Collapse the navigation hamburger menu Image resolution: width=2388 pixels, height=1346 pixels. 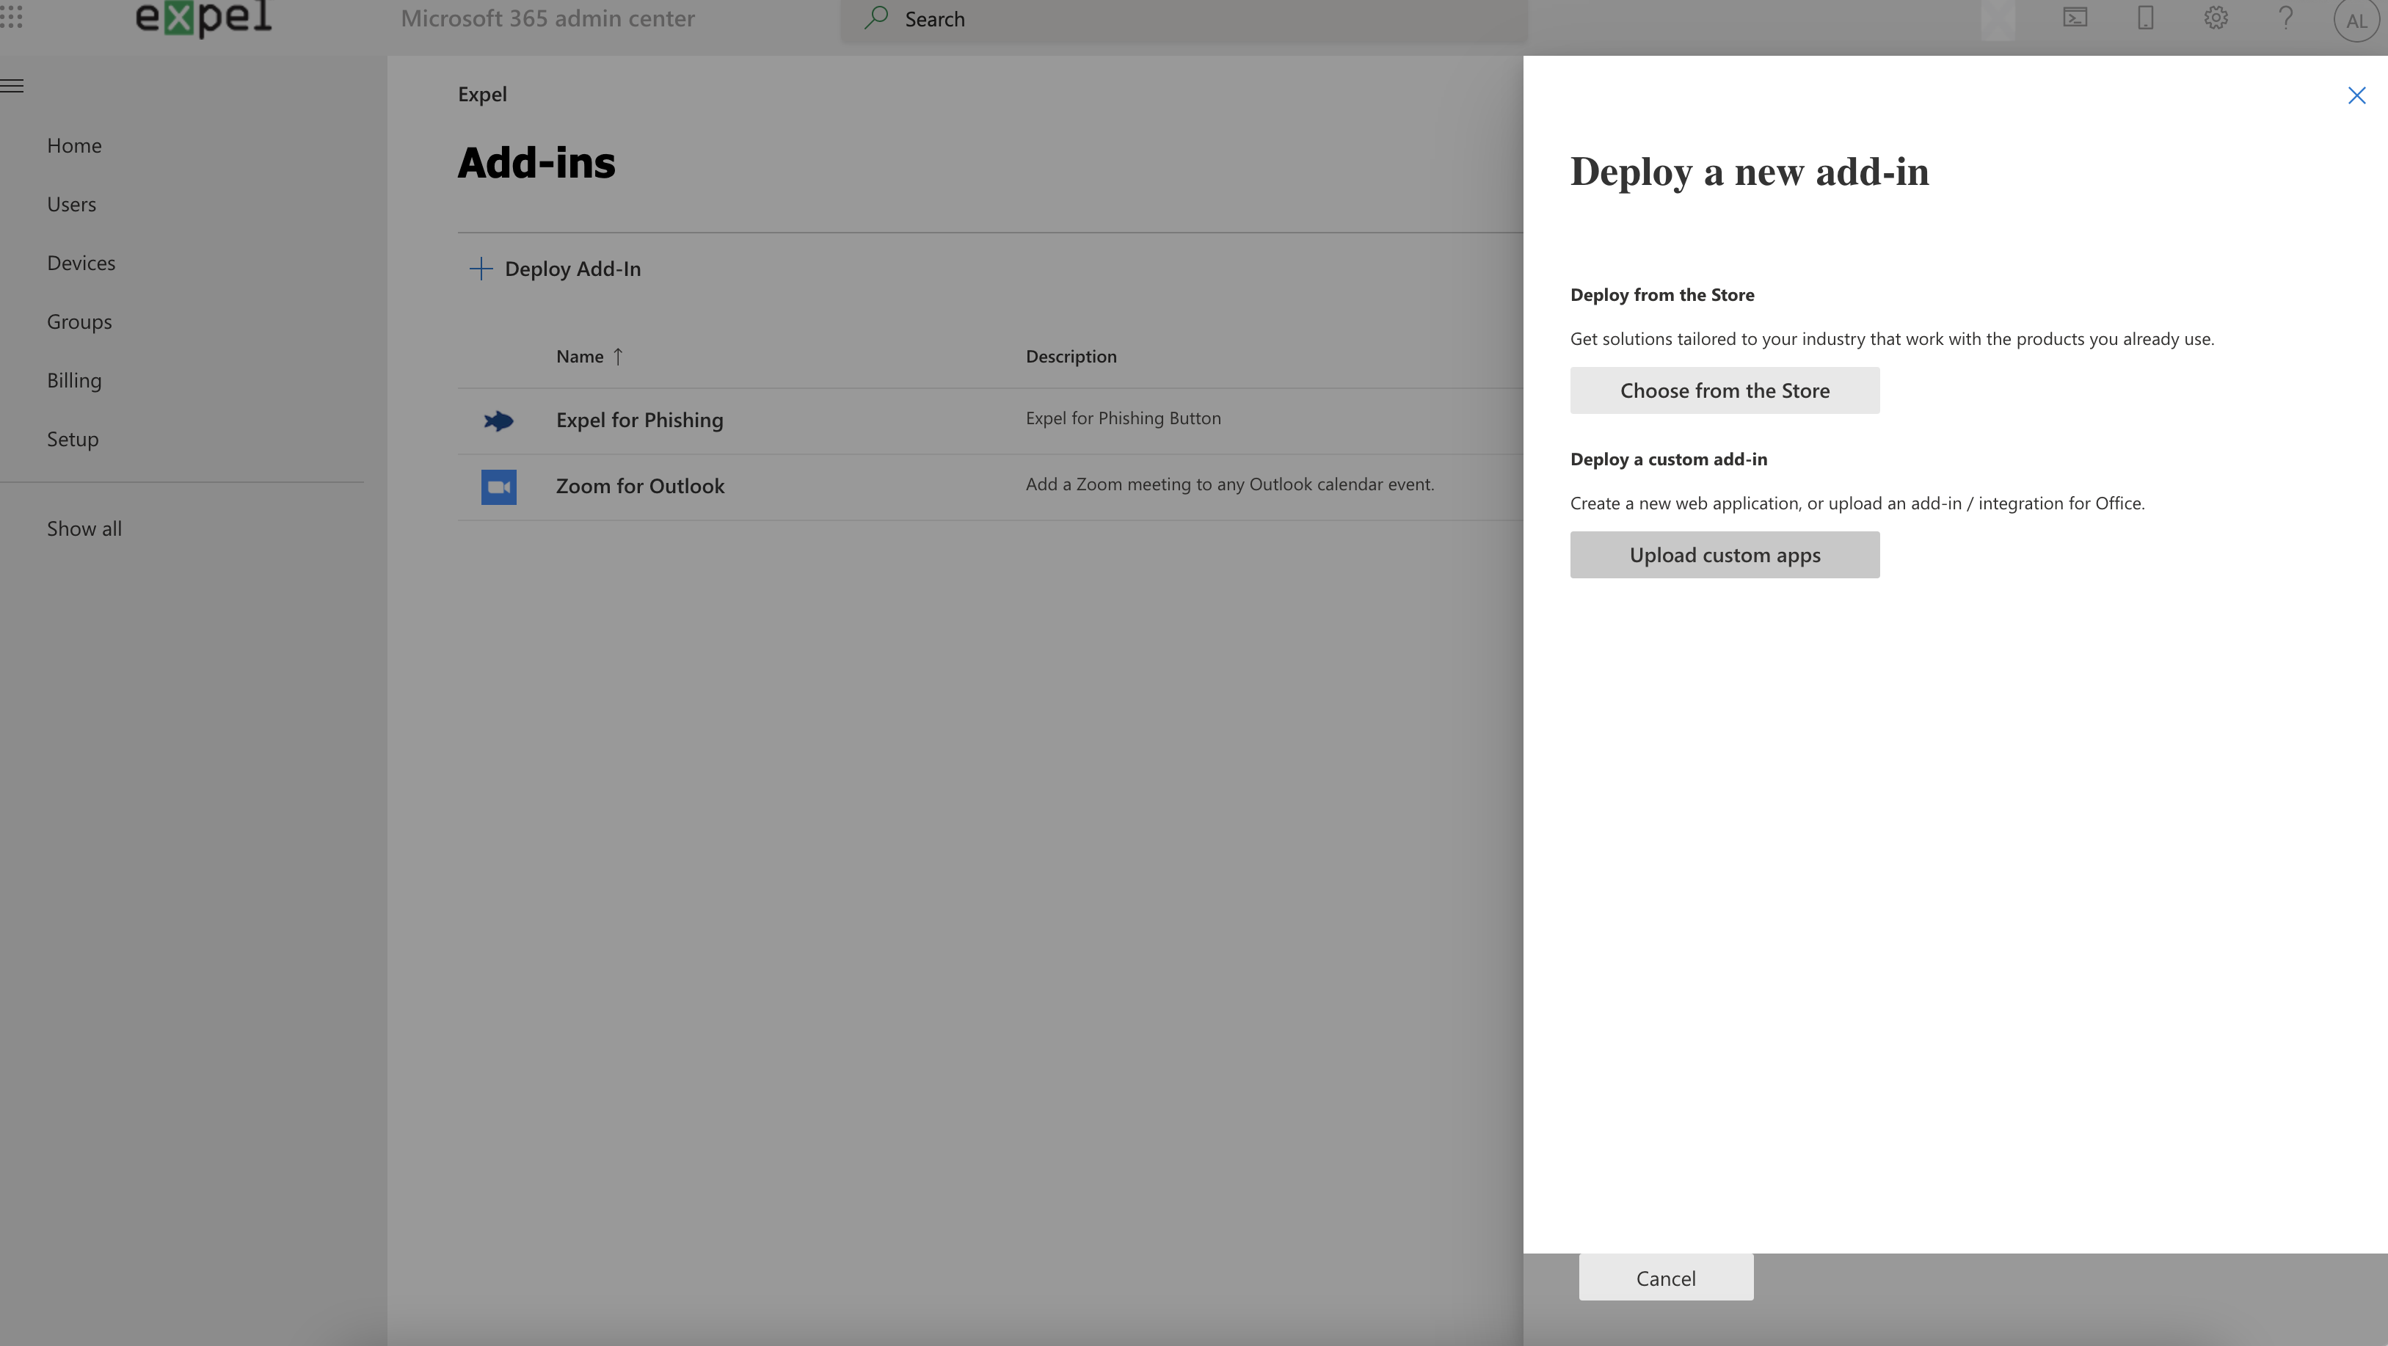coord(12,86)
